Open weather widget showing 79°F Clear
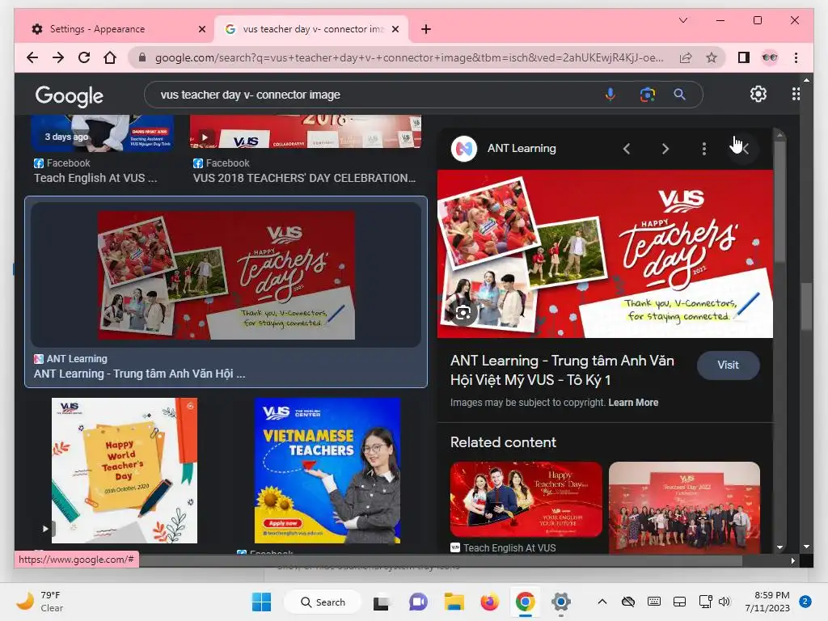This screenshot has height=621, width=828. point(40,602)
